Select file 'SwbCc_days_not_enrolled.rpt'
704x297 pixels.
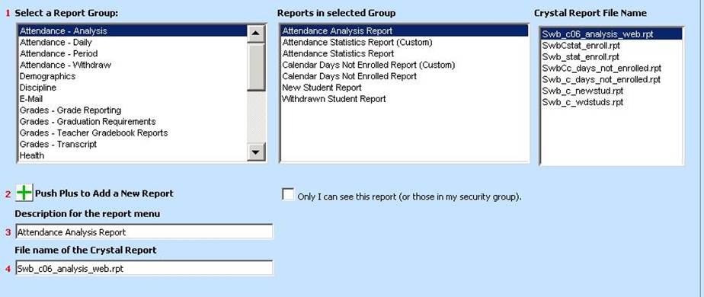(612, 69)
